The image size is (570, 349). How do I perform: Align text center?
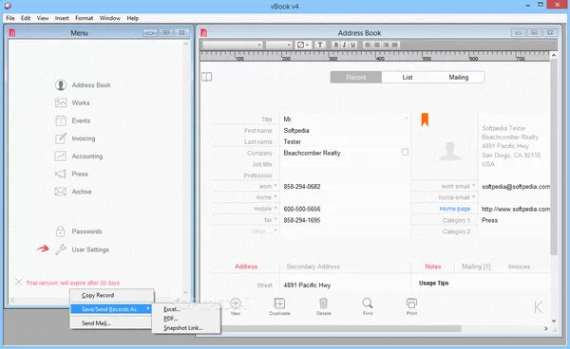[377, 45]
